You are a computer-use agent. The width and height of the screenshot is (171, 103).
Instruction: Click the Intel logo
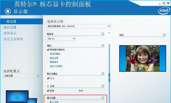tap(164, 10)
